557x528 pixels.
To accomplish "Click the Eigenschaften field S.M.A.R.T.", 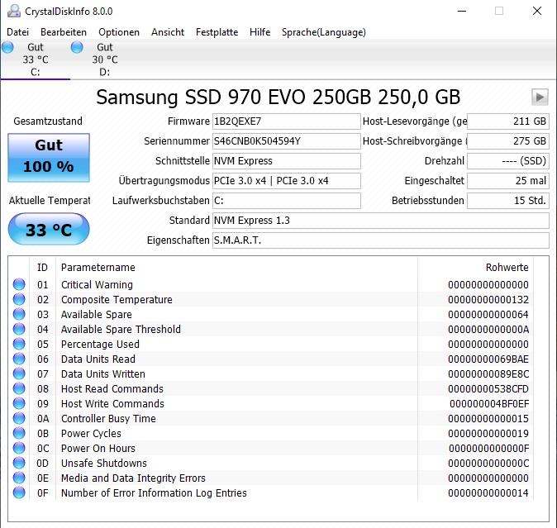I will click(x=381, y=240).
